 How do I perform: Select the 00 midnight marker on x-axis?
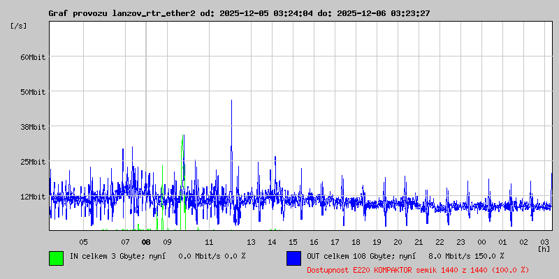tap(481, 242)
